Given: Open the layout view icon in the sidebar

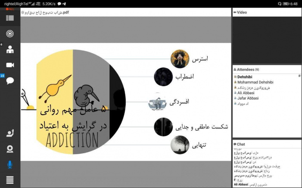Looking at the screenshot, I should (x=10, y=18).
